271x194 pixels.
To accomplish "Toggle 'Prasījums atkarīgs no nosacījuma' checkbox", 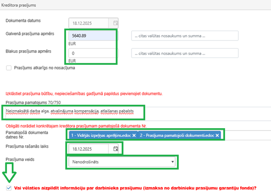I will pos(9,68).
